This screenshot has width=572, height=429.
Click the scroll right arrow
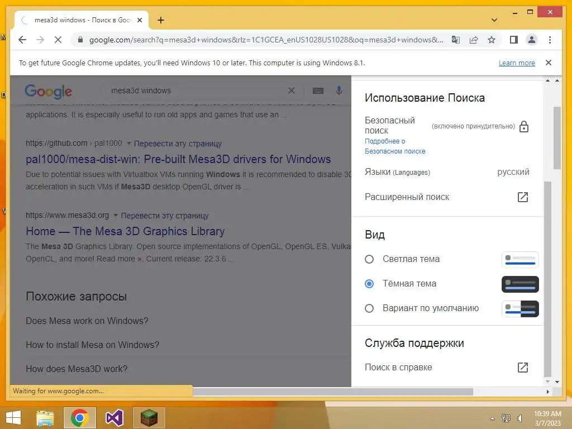[x=547, y=392]
